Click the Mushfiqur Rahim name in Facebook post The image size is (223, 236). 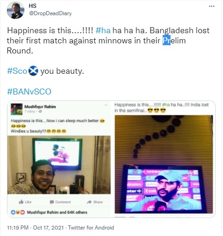40,106
